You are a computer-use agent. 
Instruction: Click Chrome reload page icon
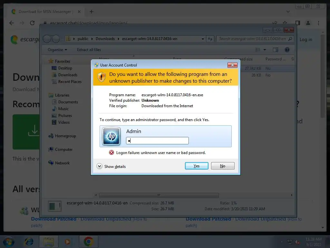[x=32, y=23]
